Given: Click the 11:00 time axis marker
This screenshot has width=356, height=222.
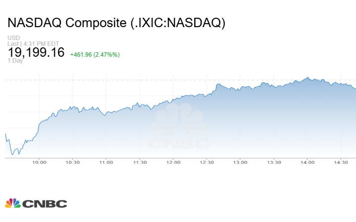Looking at the screenshot, I should [x=106, y=162].
